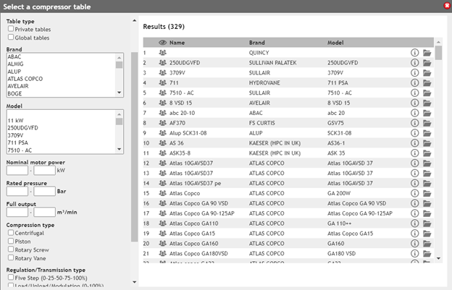Select ALMIG in the Brand list
Screen dimensions: 452x290
click(15, 64)
